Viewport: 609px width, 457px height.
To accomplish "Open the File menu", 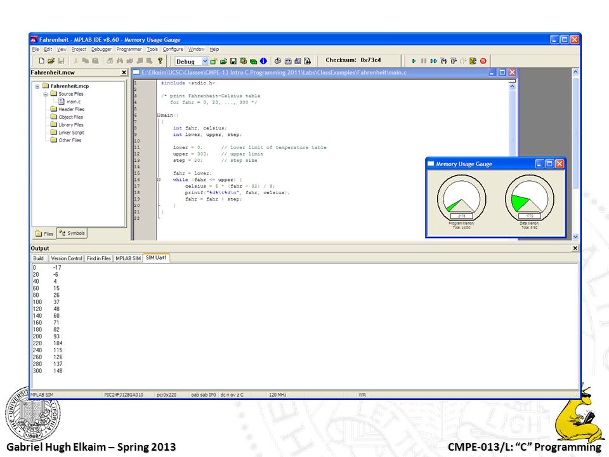I will (x=36, y=50).
